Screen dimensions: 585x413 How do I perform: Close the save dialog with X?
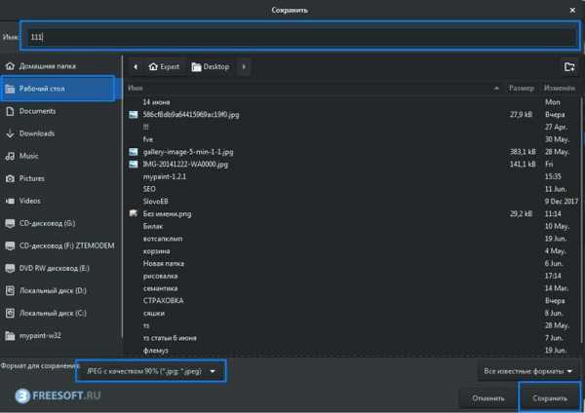click(x=572, y=11)
